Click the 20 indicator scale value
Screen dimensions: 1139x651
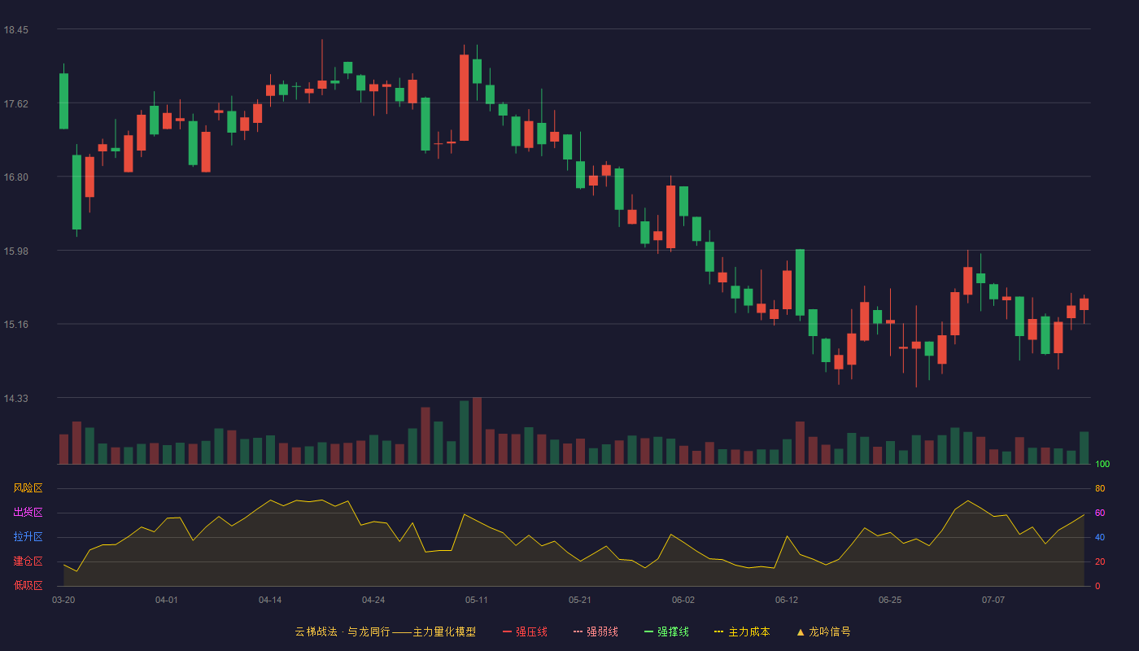click(x=1100, y=562)
